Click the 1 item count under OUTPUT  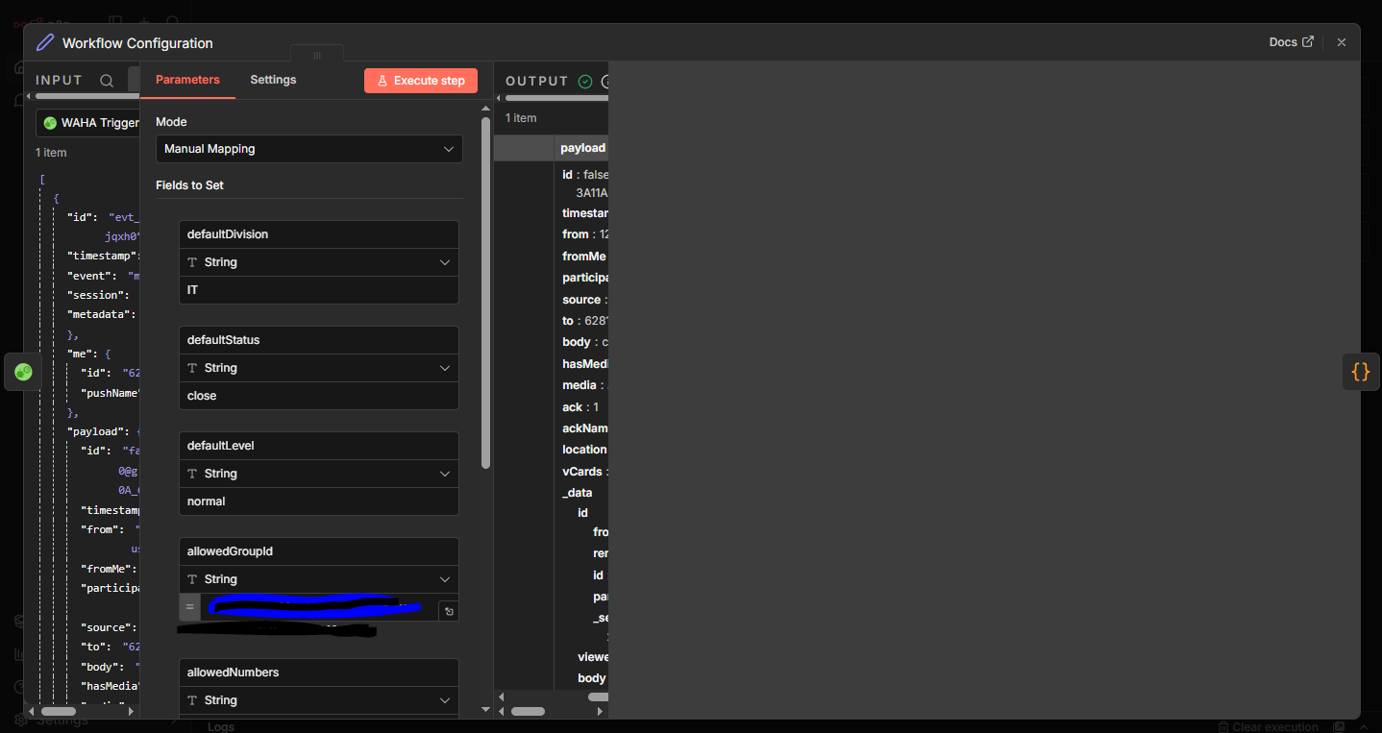[521, 118]
